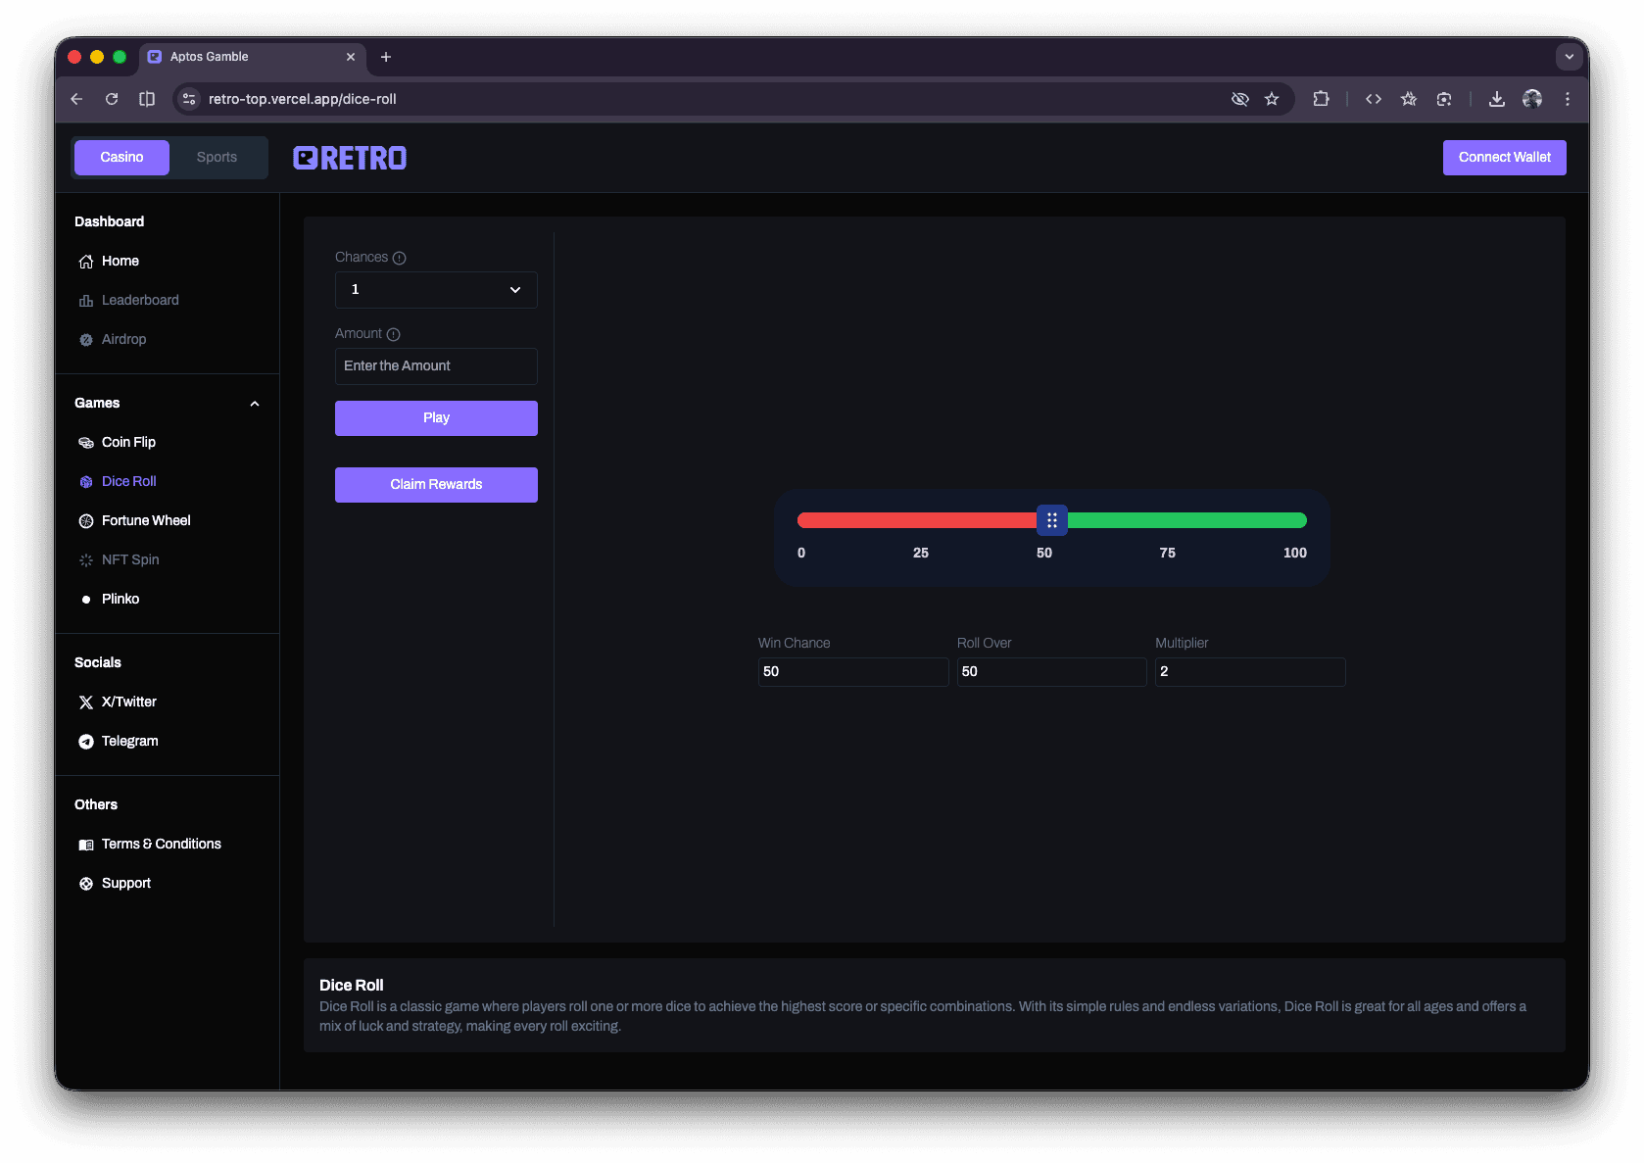Collapse the Games section chevron
Viewport: 1644px width, 1163px height.
coord(255,404)
